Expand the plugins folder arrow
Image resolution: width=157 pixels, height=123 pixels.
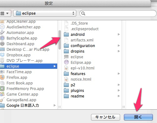coord(119,90)
